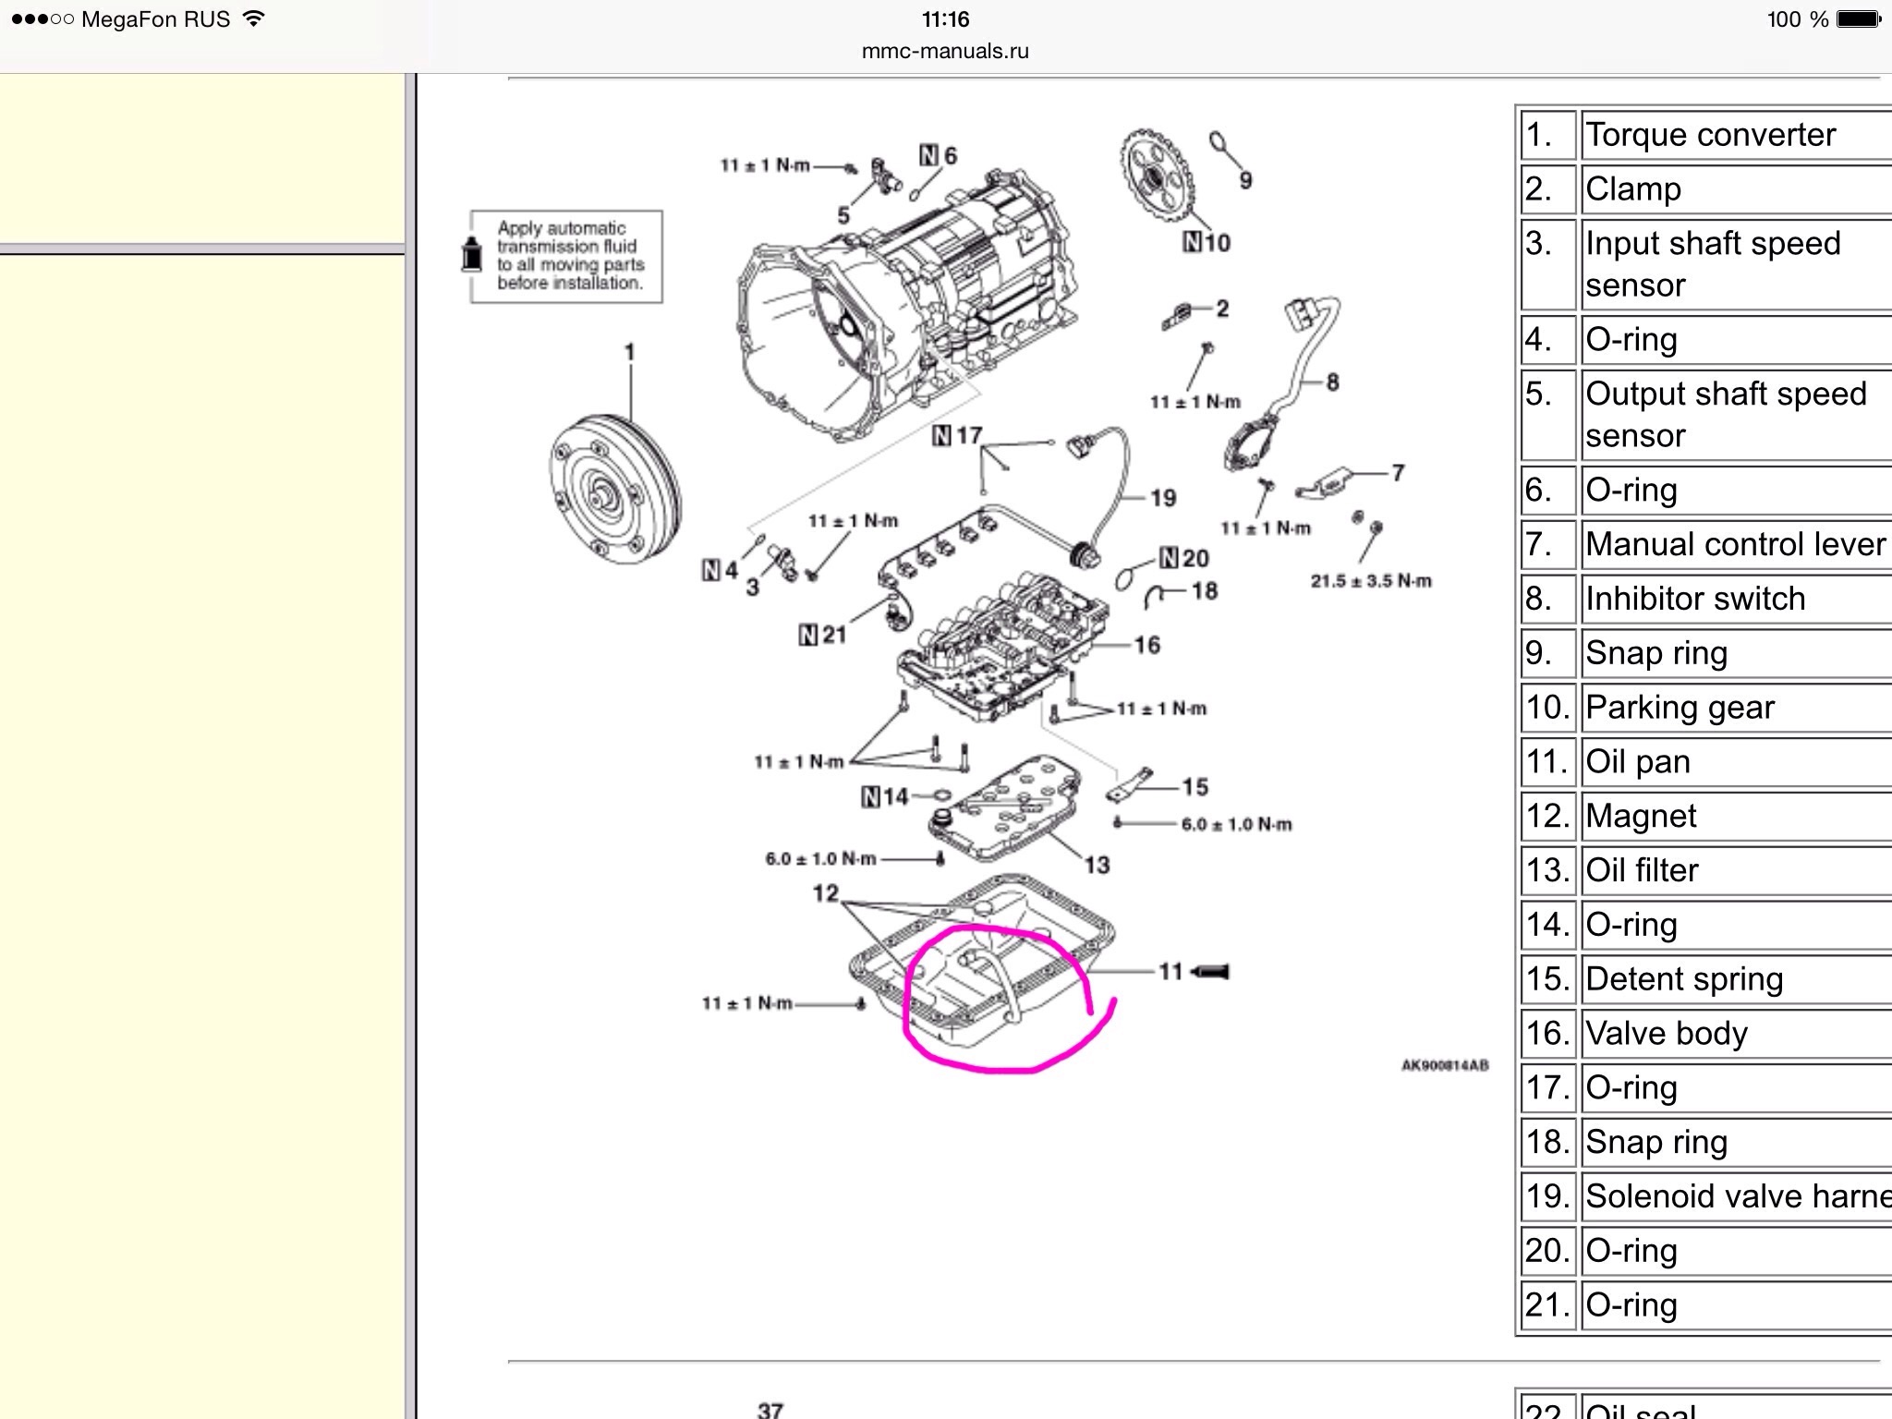Tap the 11:16 clock in status bar

[x=945, y=19]
